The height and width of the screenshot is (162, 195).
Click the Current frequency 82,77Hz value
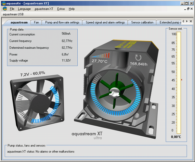[67, 41]
